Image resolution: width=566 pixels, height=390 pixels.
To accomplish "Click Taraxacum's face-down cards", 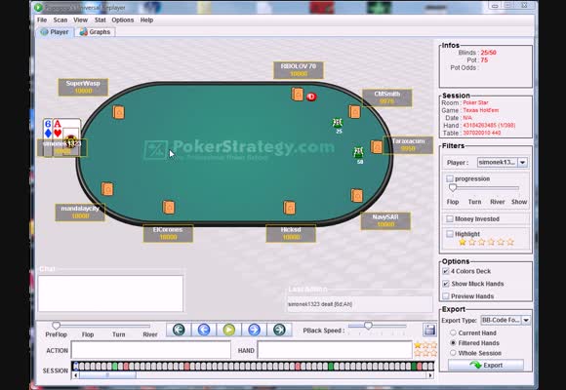I will pos(377,147).
